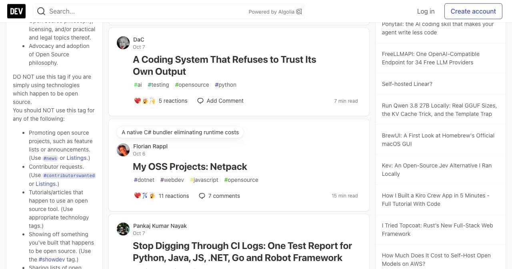512x269 pixels.
Task: Submit search with the magnifier icon
Action: (x=41, y=11)
